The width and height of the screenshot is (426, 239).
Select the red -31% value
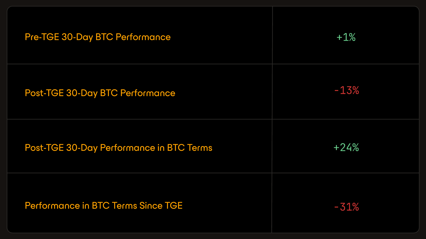pos(347,207)
